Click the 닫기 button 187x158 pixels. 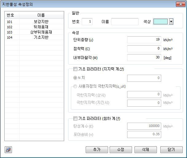[x=171, y=150]
